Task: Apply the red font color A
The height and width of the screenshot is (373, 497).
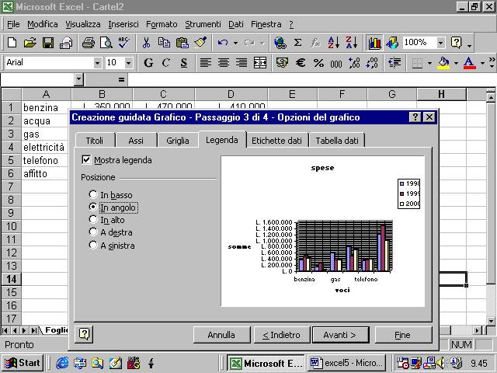Action: pyautogui.click(x=469, y=63)
